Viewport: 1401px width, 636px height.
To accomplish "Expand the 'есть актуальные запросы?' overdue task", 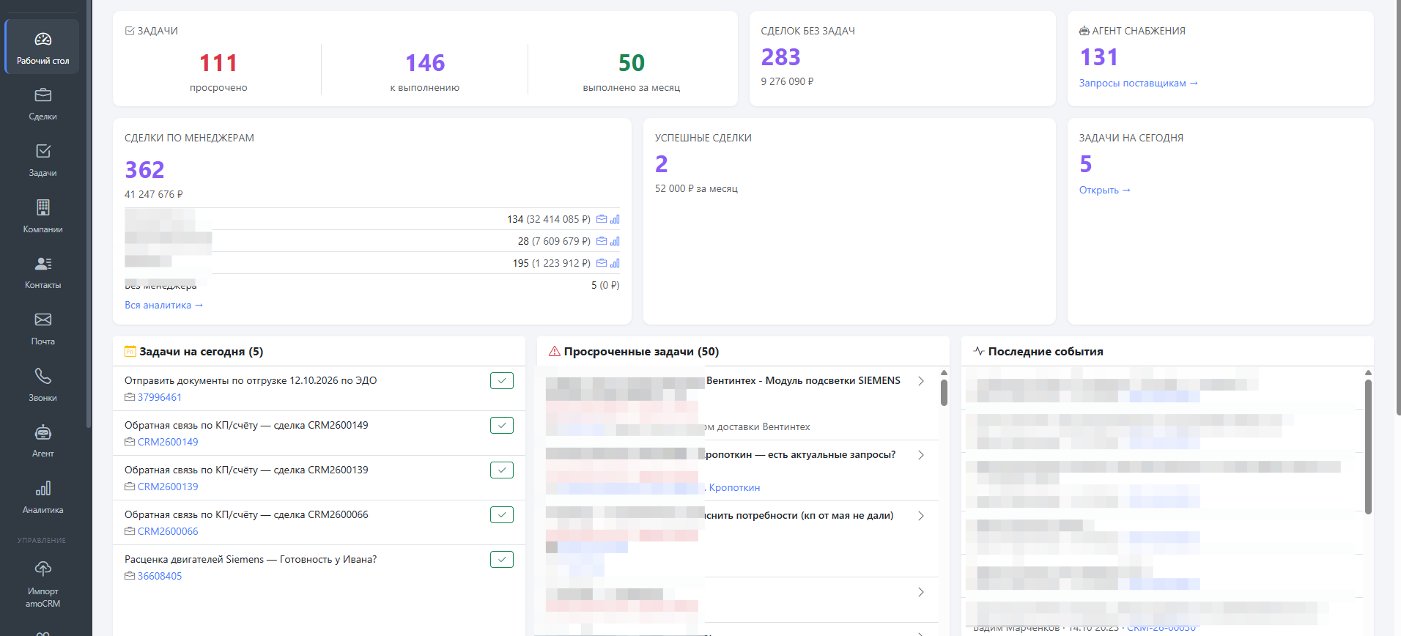I will tap(921, 455).
